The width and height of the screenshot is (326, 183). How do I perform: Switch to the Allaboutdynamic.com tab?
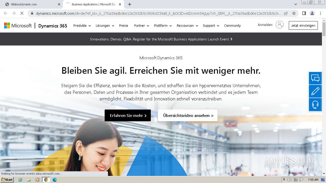click(33, 4)
